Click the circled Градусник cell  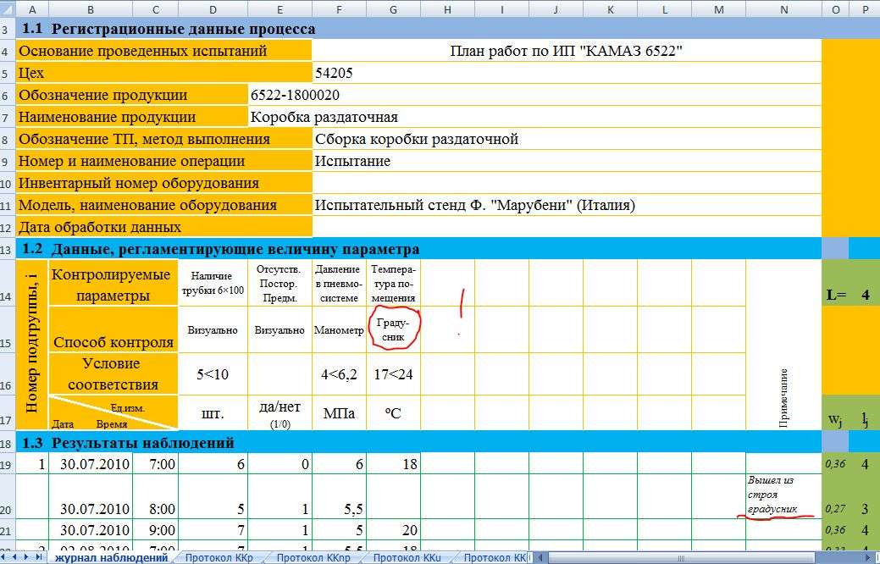pos(393,329)
